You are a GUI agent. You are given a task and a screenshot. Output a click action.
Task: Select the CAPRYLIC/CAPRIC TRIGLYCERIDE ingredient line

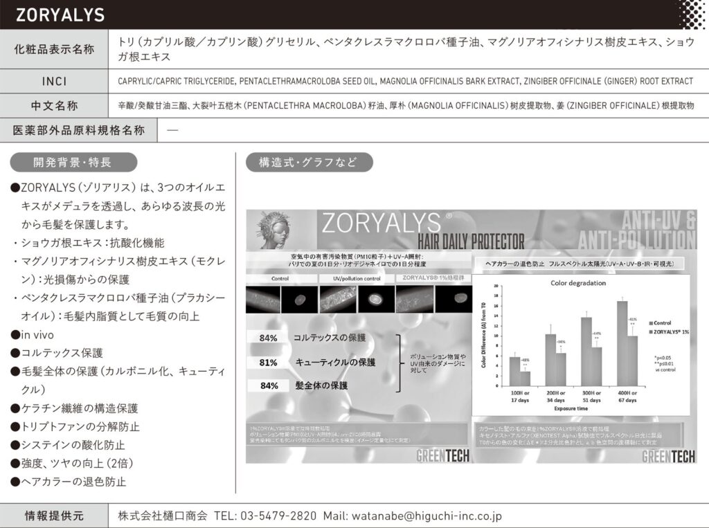[x=405, y=82]
